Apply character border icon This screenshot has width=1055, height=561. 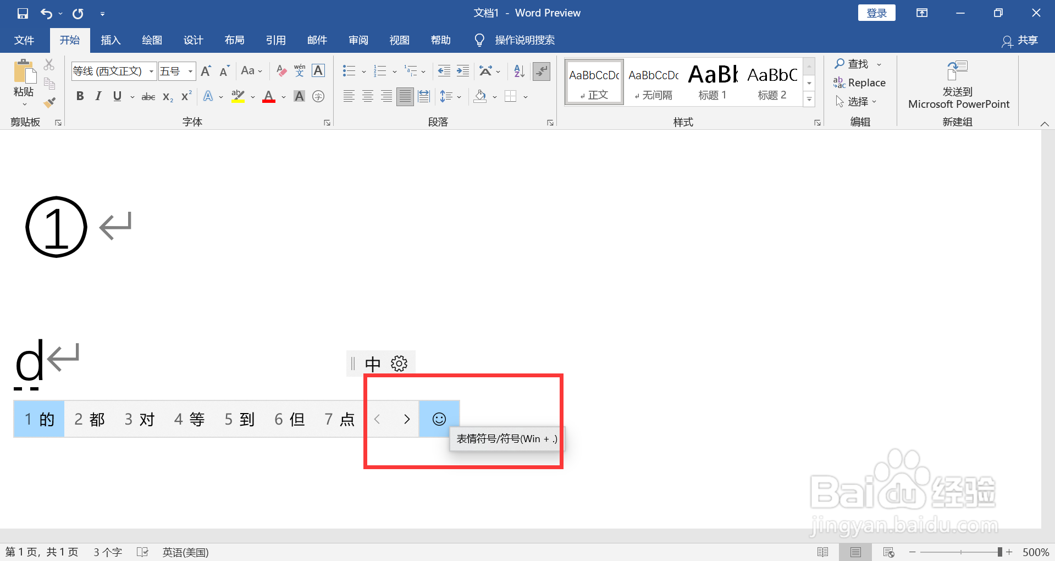coord(318,71)
